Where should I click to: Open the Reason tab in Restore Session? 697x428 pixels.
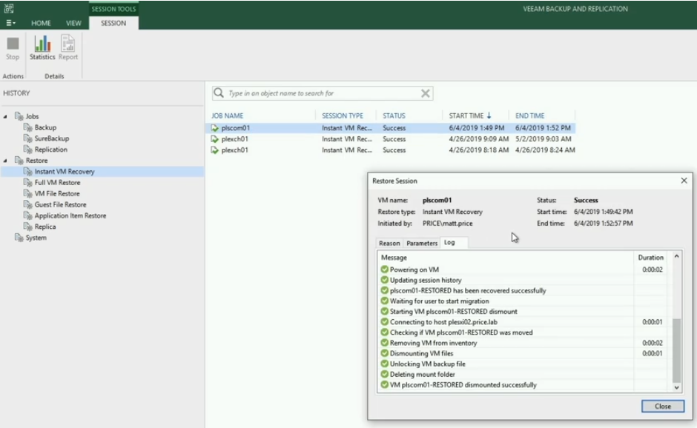[389, 244]
